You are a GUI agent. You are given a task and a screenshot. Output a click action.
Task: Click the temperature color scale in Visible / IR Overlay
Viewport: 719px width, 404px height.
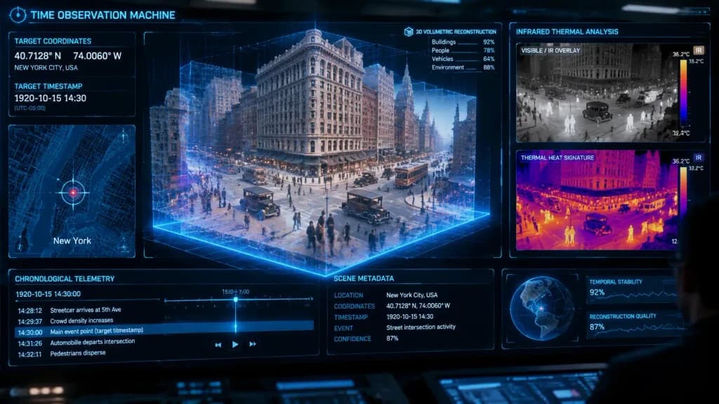click(683, 93)
